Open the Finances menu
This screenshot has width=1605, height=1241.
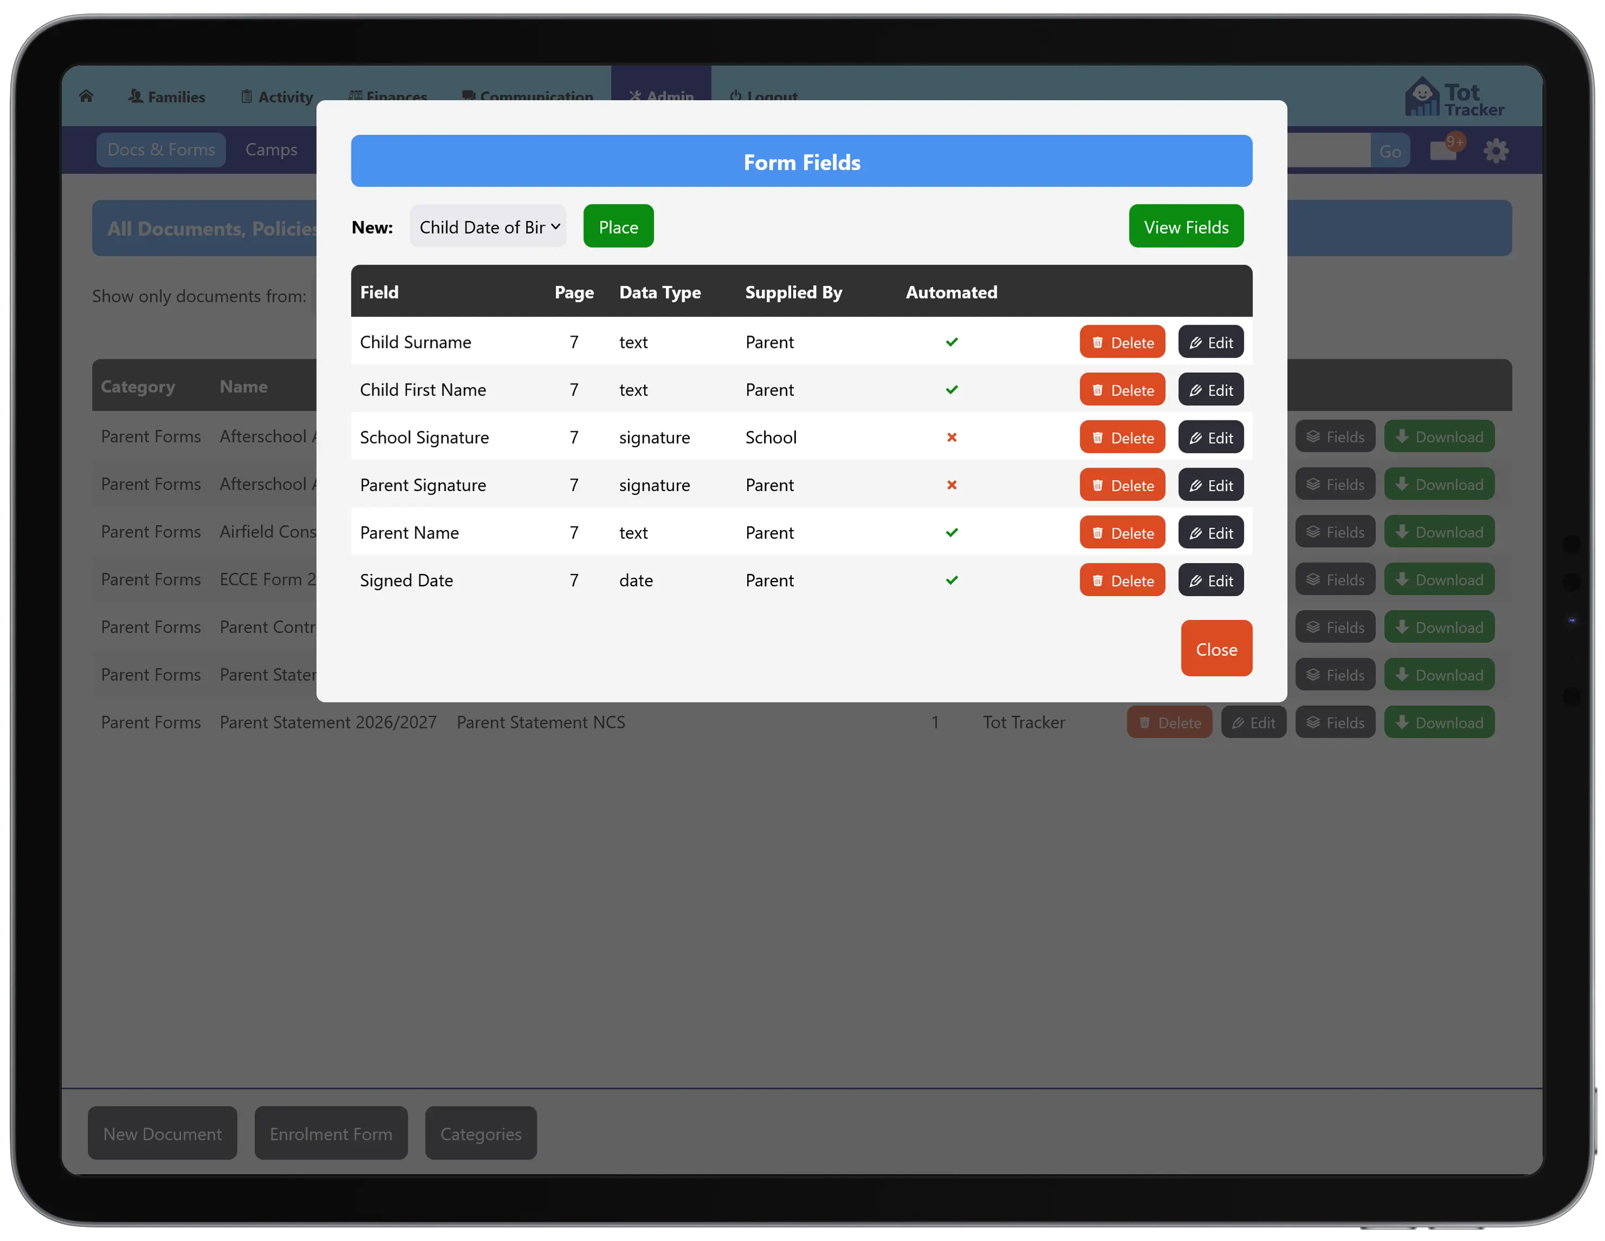[387, 95]
